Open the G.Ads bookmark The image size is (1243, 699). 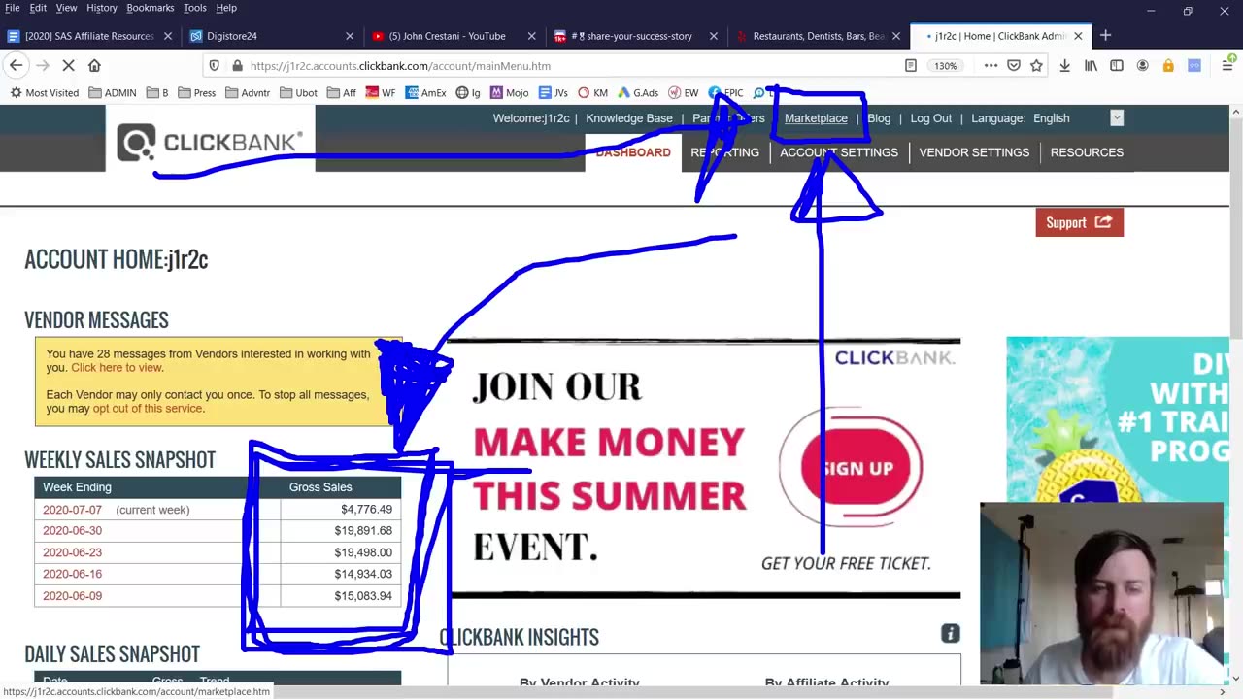[x=638, y=93]
